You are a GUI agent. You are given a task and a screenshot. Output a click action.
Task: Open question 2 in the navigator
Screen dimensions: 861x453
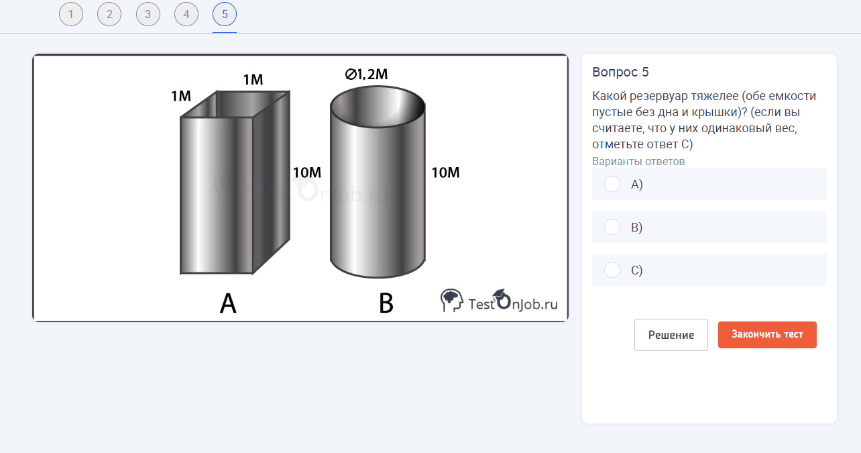(109, 14)
